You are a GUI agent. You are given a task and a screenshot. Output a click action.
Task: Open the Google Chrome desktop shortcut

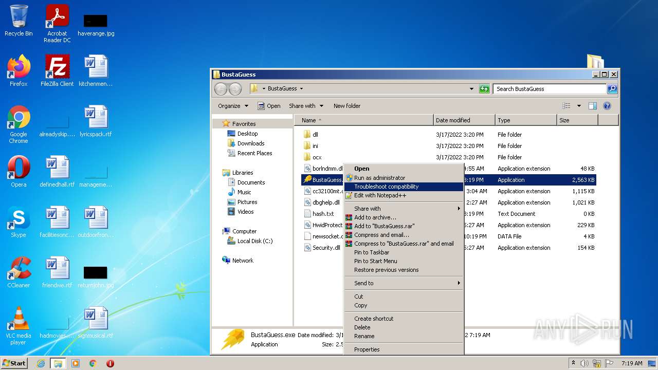(19, 124)
